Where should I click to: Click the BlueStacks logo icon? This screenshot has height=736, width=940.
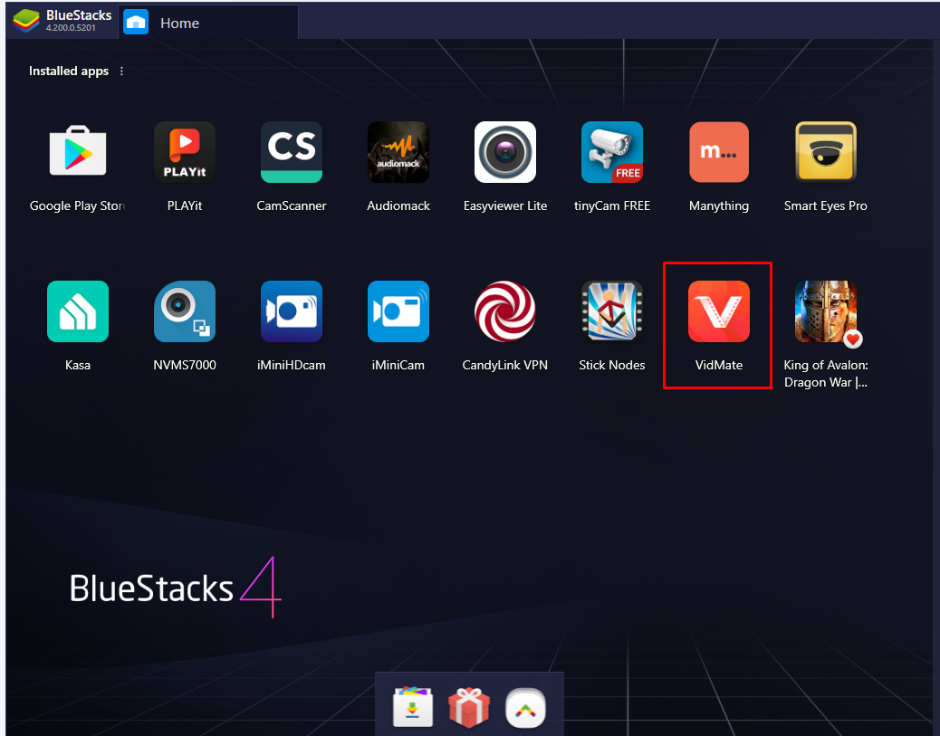(x=26, y=21)
